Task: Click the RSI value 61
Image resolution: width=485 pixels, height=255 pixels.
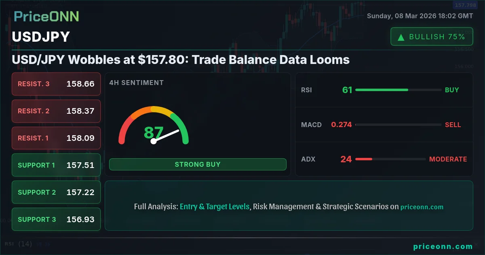Action: [x=347, y=90]
